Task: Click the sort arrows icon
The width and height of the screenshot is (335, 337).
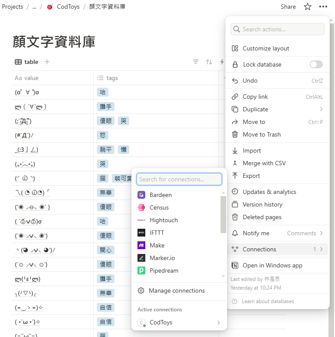Action: pyautogui.click(x=209, y=62)
